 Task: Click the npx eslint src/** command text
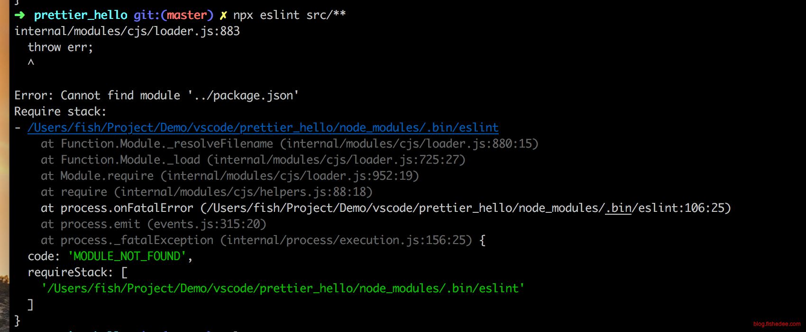pos(289,15)
